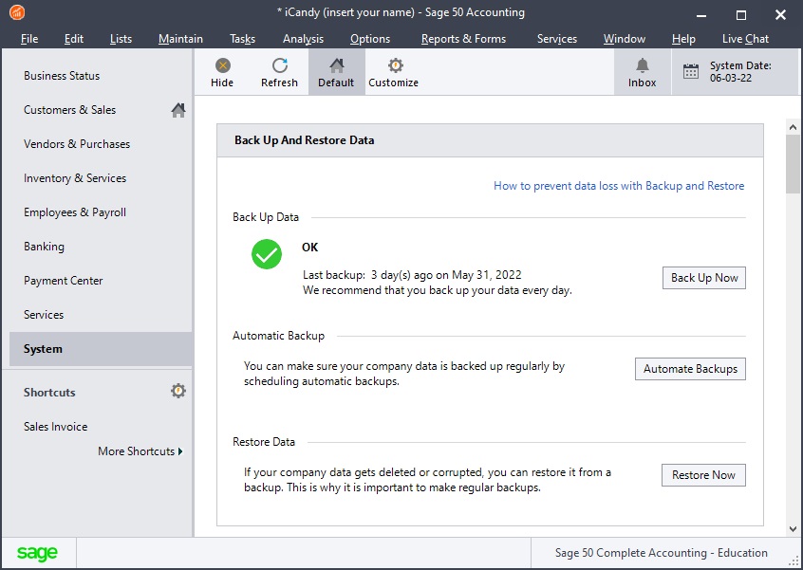803x570 pixels.
Task: Open the Live Chat menu
Action: [746, 39]
